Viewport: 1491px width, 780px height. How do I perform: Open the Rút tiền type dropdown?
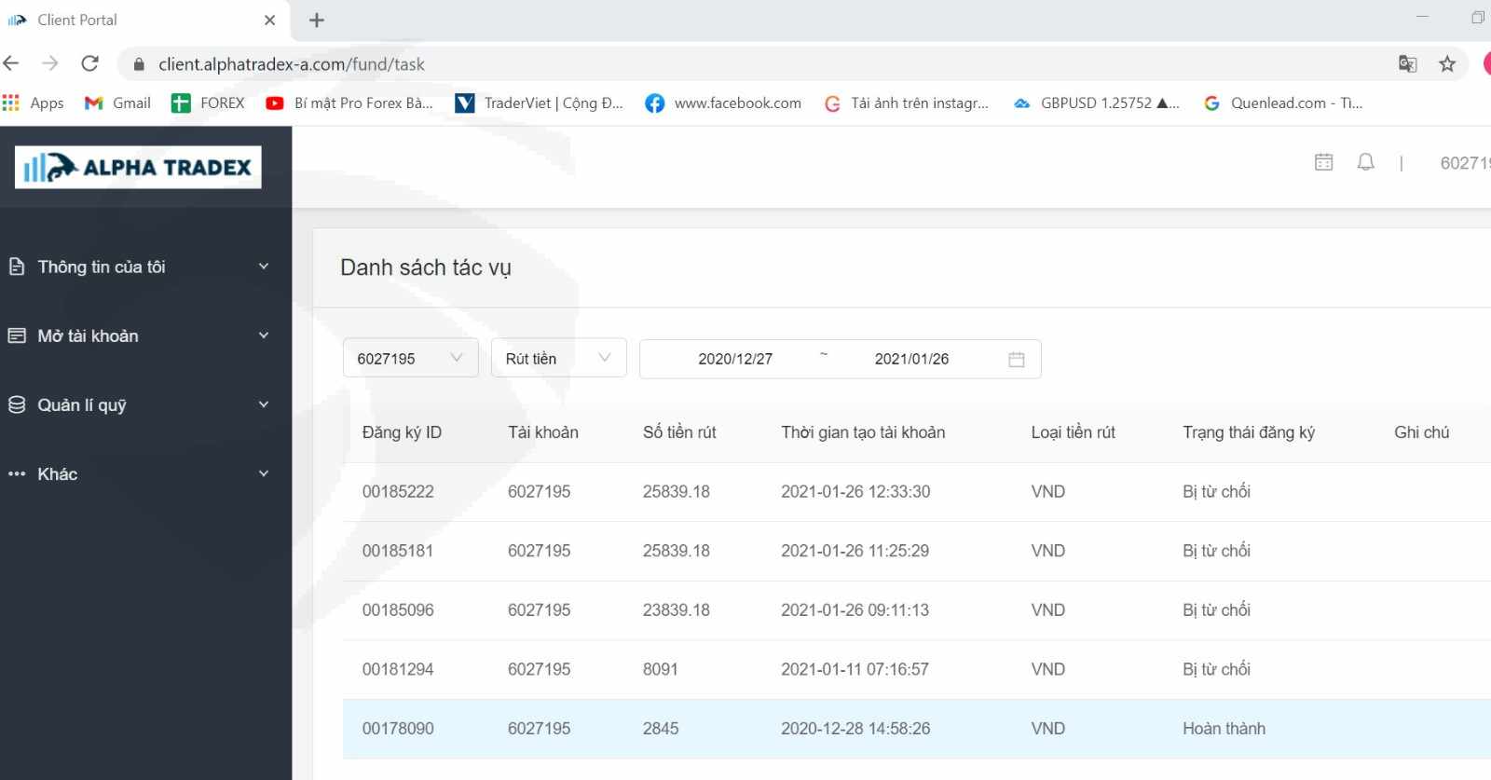pos(558,359)
